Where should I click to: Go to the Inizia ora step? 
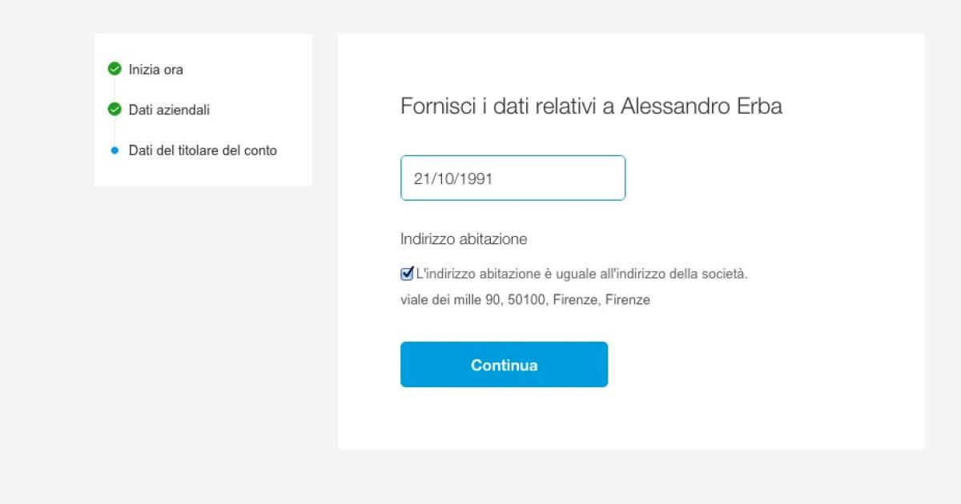click(156, 70)
